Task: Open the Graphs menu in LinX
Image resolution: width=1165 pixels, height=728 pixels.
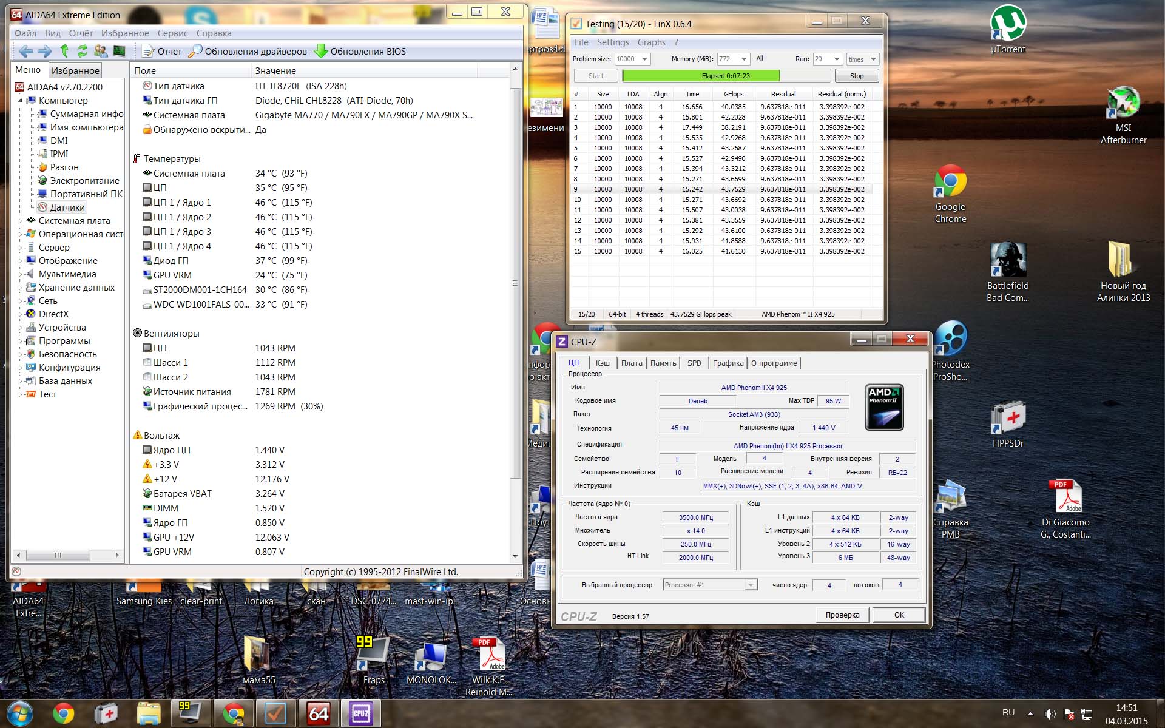Action: (x=651, y=42)
